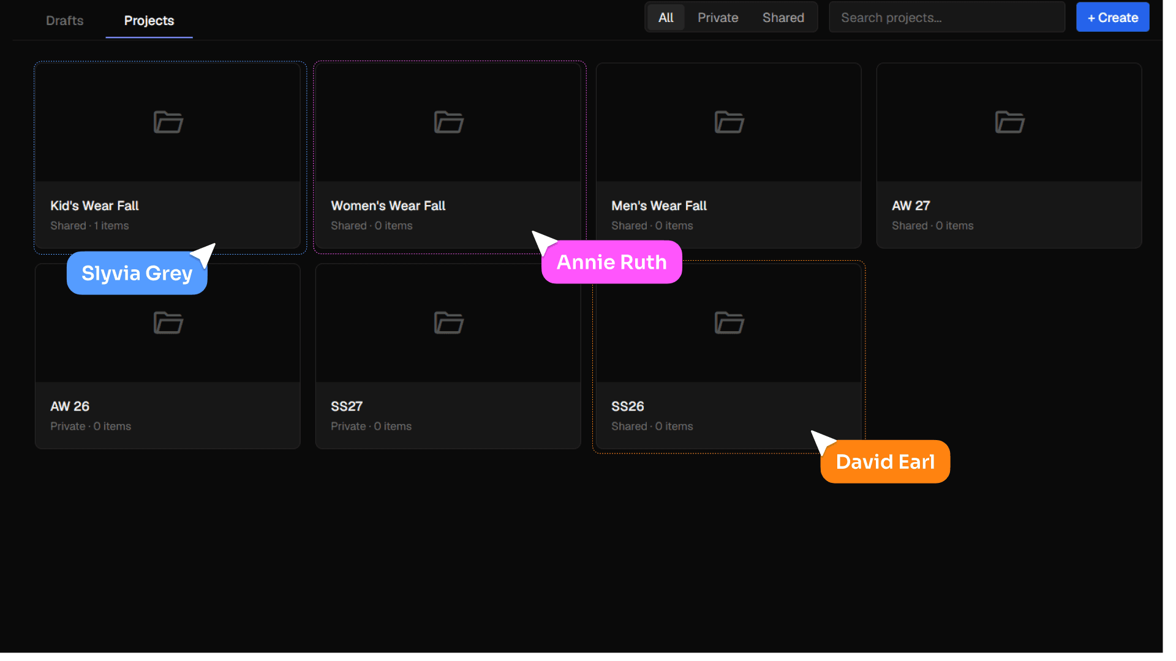The width and height of the screenshot is (1176, 661).
Task: Open the SS27 folder icon
Action: 448,323
